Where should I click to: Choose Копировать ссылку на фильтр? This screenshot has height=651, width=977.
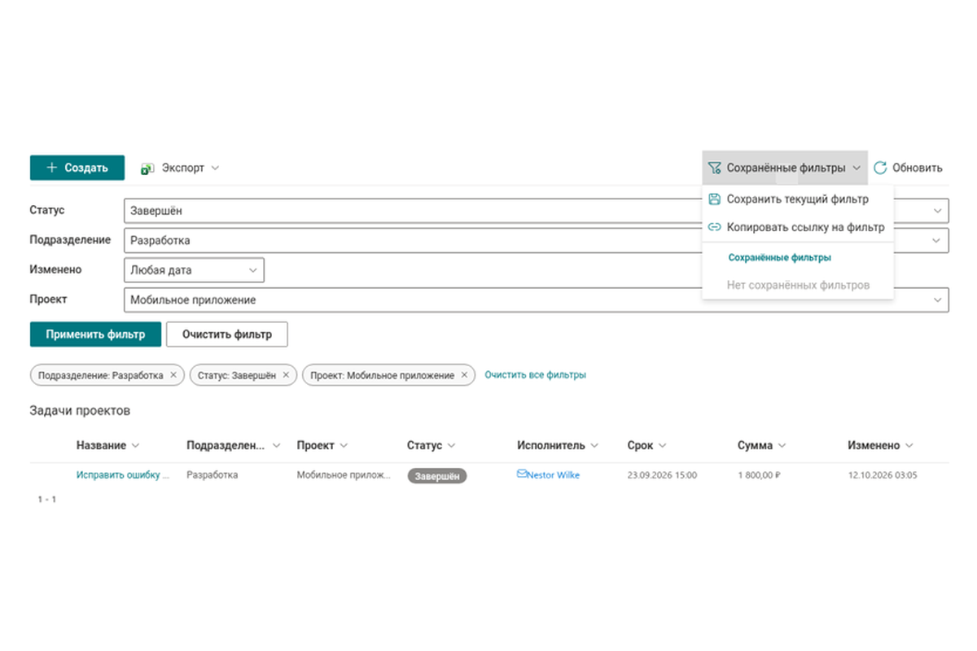coord(798,228)
